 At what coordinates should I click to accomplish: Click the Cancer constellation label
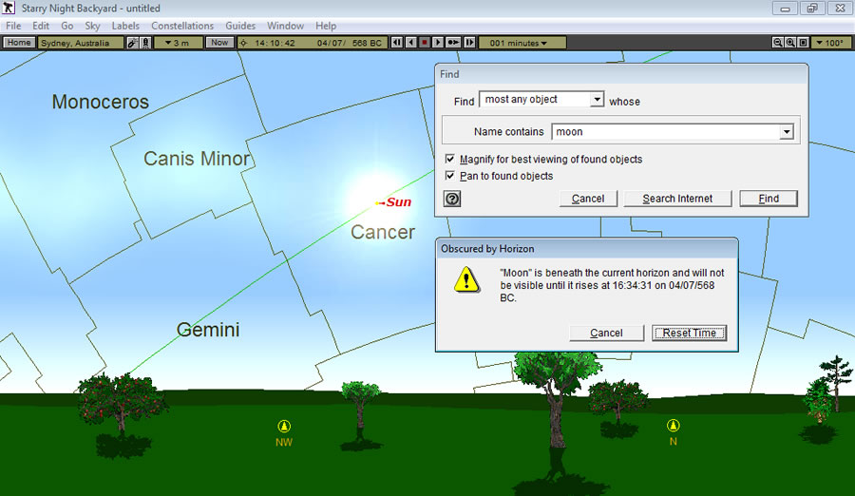(x=383, y=232)
